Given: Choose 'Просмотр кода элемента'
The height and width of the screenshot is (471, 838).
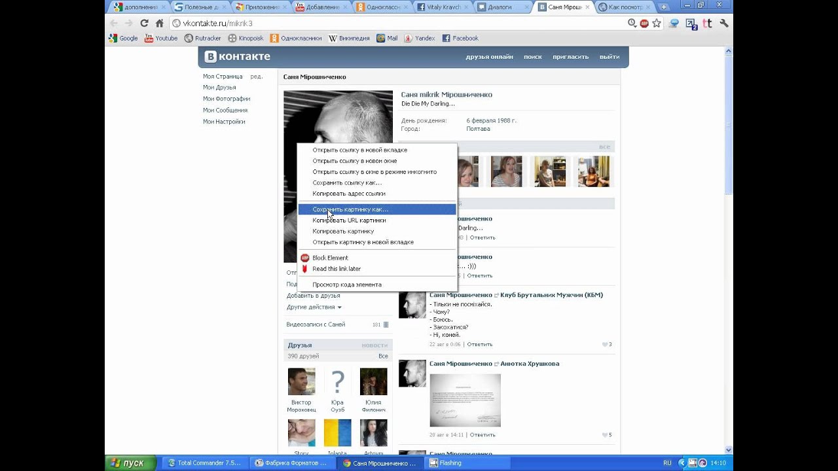Looking at the screenshot, I should coord(377,285).
